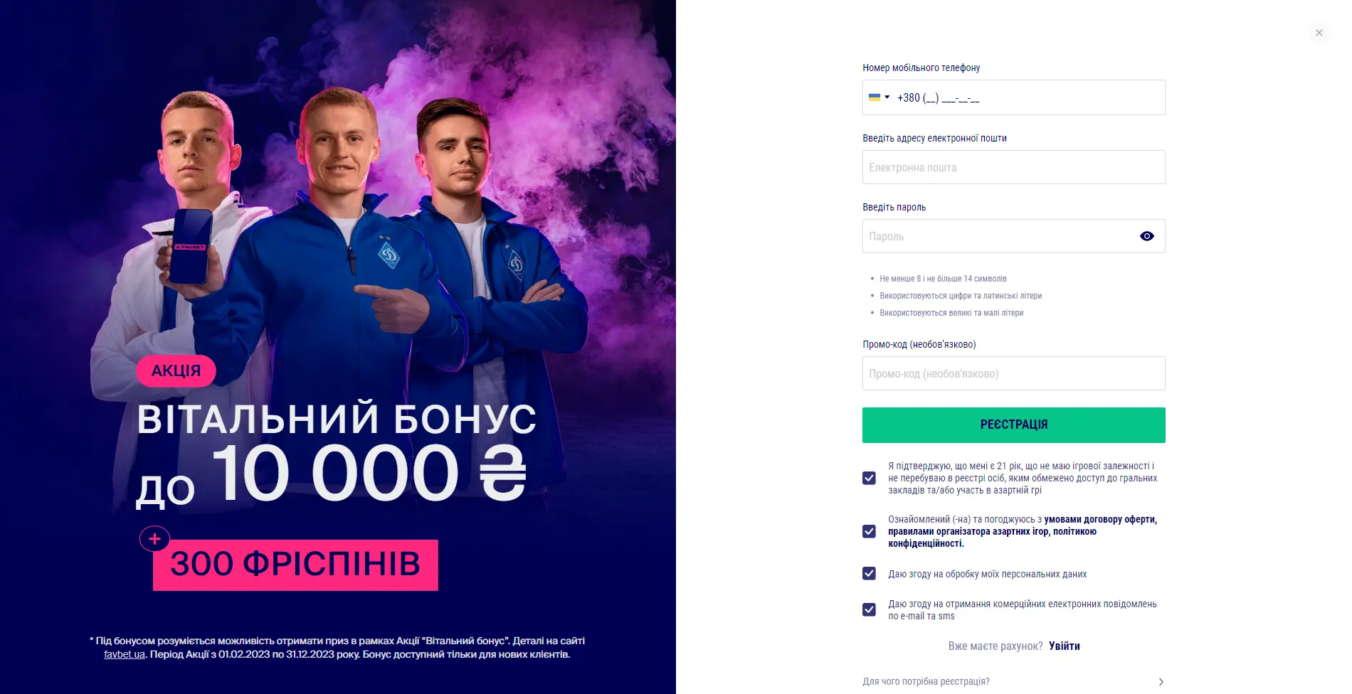Open the Ukraine flag country code dropdown
This screenshot has width=1352, height=694.
pos(879,97)
